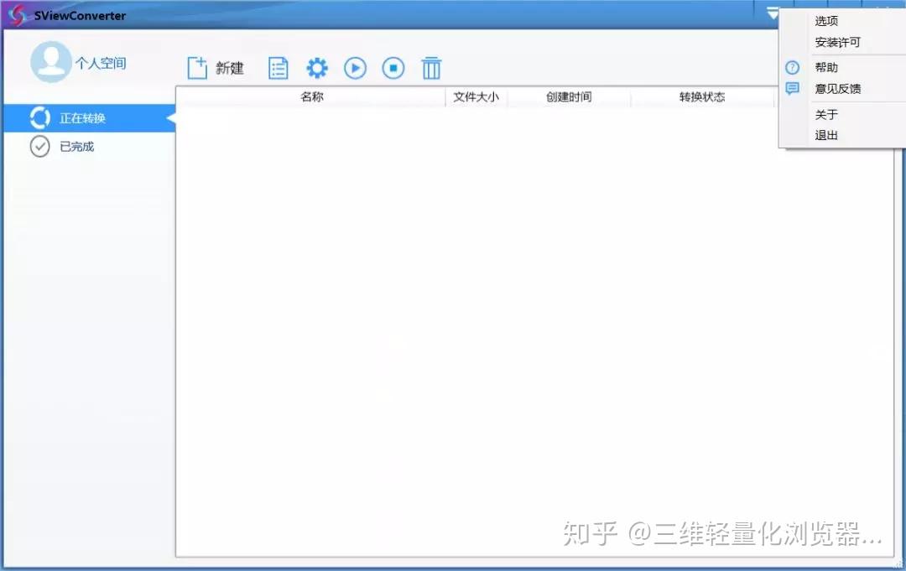Start conversion with the play icon

pos(355,67)
